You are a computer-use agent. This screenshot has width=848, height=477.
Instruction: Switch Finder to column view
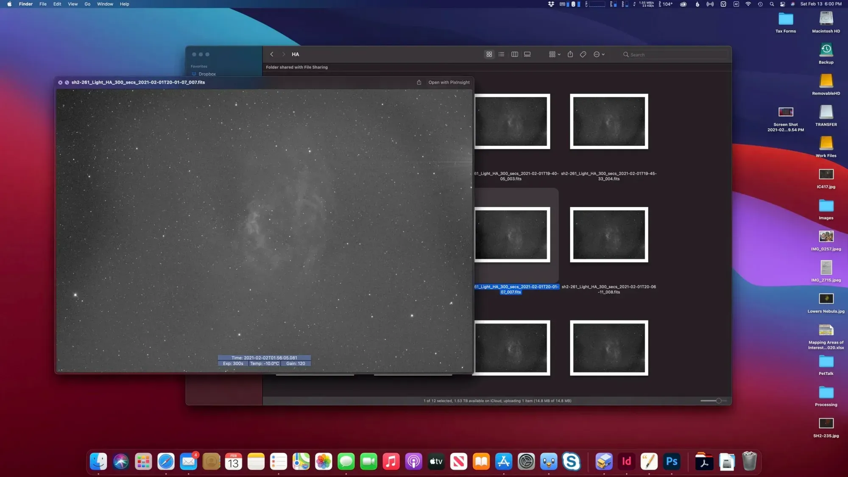[514, 54]
